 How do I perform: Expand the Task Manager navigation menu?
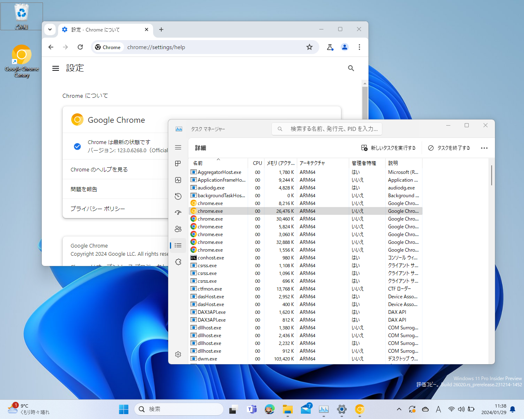[x=178, y=147]
